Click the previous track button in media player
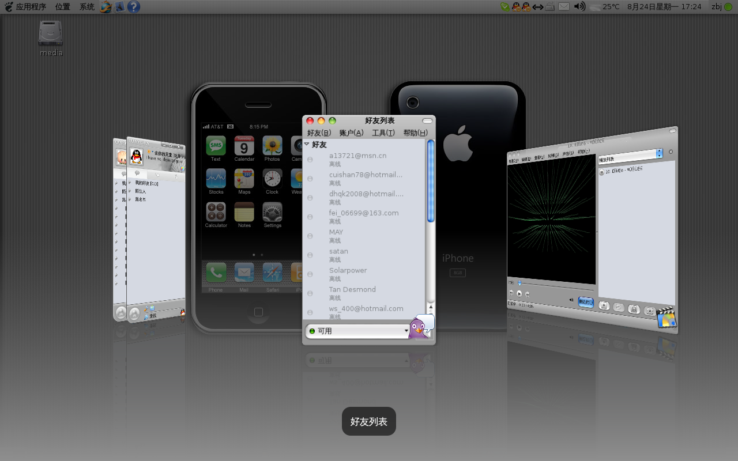The width and height of the screenshot is (738, 461). [511, 293]
